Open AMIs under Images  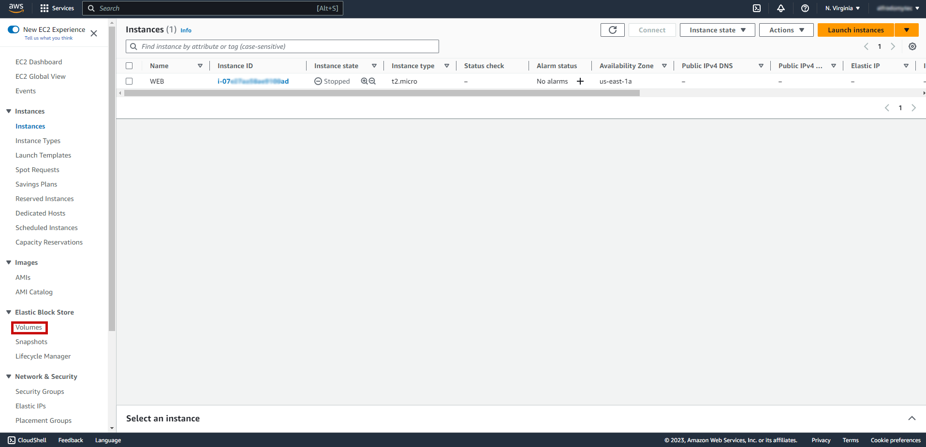[x=23, y=277]
